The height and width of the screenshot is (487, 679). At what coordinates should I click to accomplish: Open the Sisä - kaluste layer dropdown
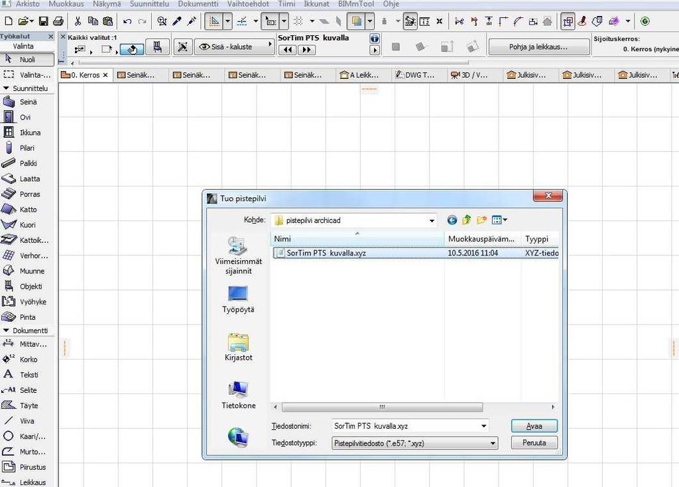point(235,46)
